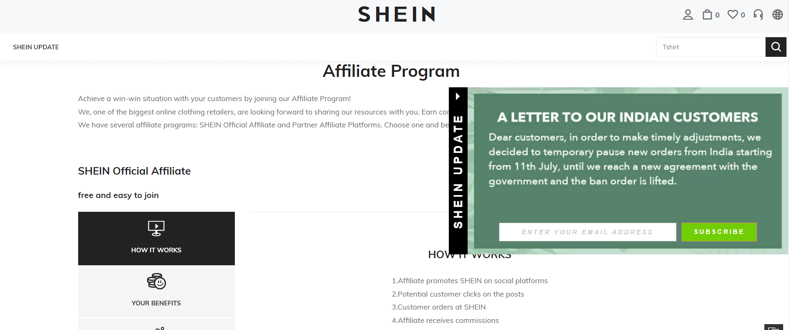Click the email address input field
Screen dimensions: 789x330
[587, 232]
